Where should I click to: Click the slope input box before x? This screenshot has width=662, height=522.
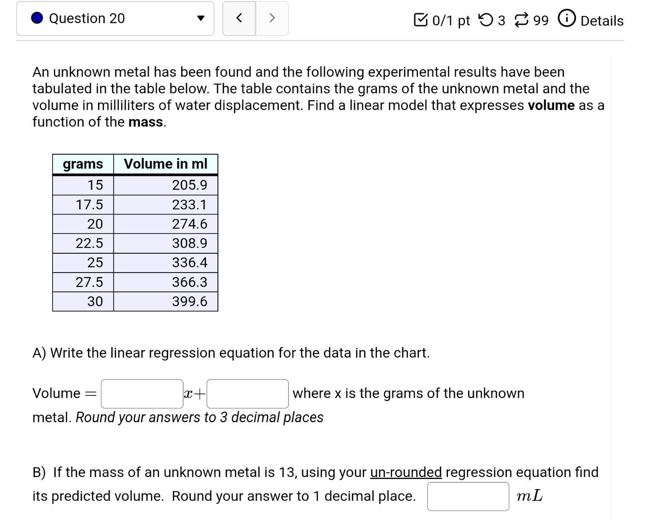click(142, 394)
